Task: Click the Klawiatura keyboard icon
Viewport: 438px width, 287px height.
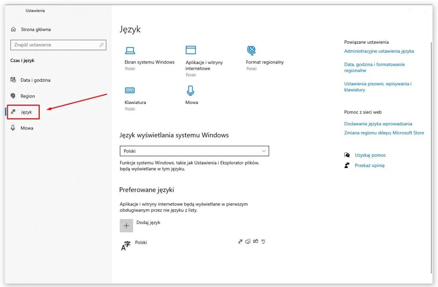Action: tap(130, 90)
